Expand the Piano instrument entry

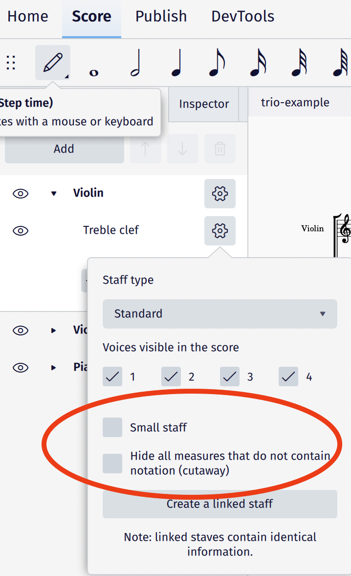[53, 368]
